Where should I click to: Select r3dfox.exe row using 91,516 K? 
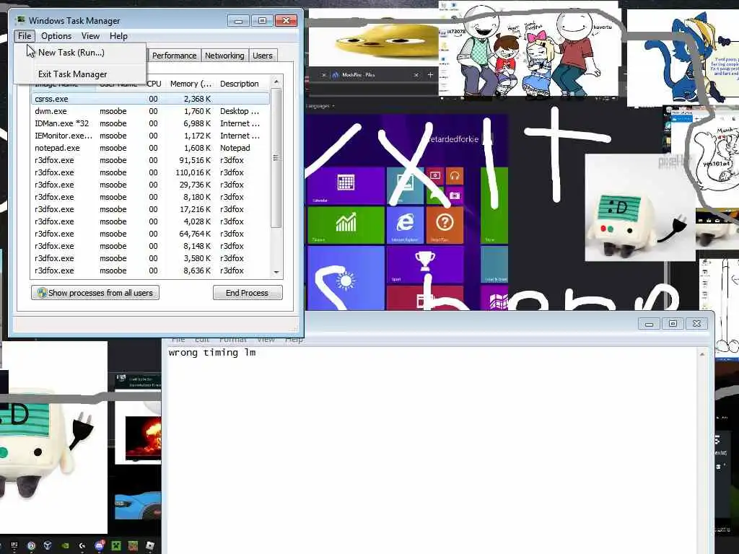pyautogui.click(x=150, y=160)
